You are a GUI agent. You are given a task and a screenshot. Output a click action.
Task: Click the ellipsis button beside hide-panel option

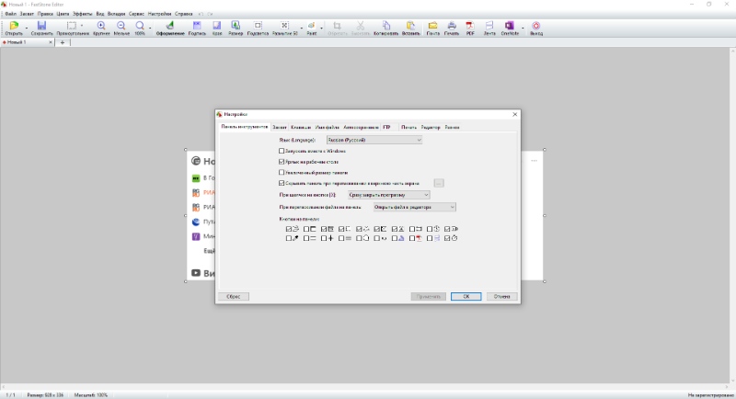click(x=439, y=183)
